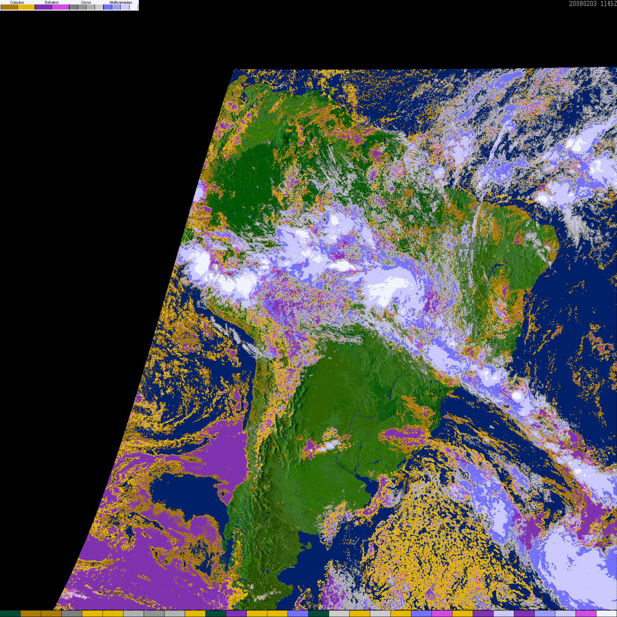Pick the darkest gray Cirros legend swatch
The width and height of the screenshot is (617, 617).
pos(74,7)
